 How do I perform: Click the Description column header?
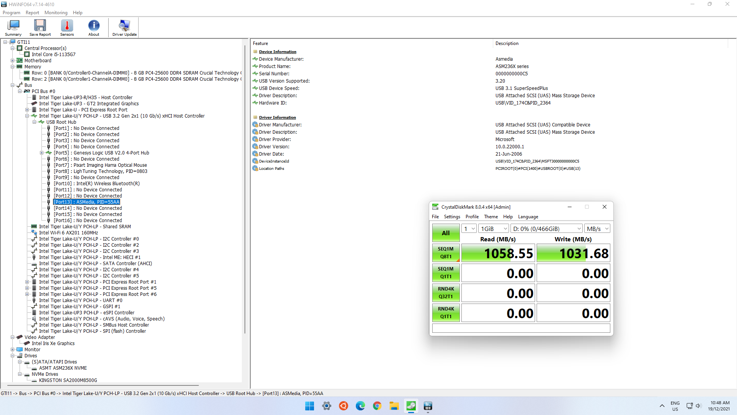coord(610,43)
